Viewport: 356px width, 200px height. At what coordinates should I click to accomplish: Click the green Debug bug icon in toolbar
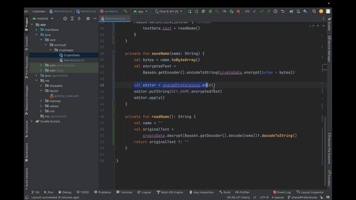tap(210, 11)
